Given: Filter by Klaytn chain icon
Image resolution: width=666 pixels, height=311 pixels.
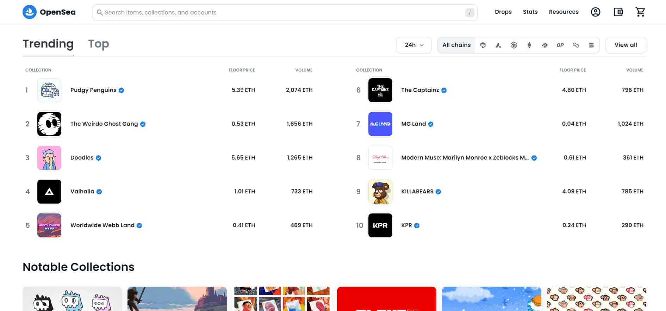Looking at the screenshot, I should point(545,45).
